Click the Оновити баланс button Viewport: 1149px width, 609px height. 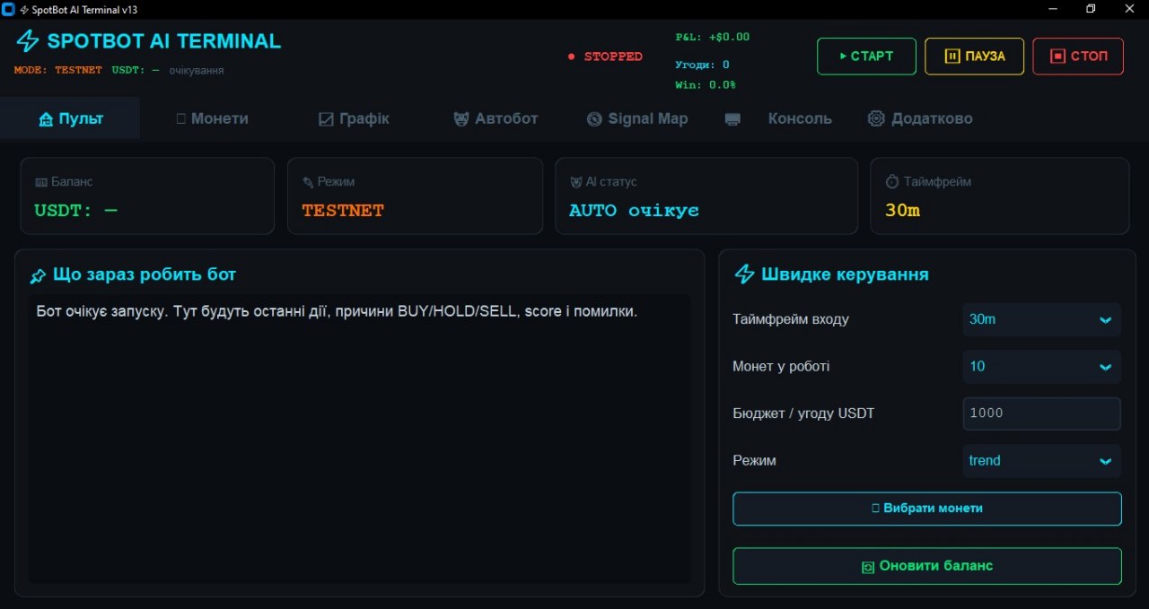[927, 566]
